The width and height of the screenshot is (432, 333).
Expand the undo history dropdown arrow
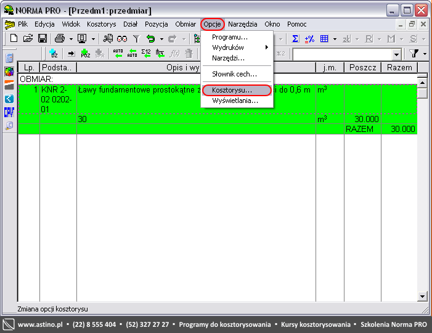(x=161, y=39)
